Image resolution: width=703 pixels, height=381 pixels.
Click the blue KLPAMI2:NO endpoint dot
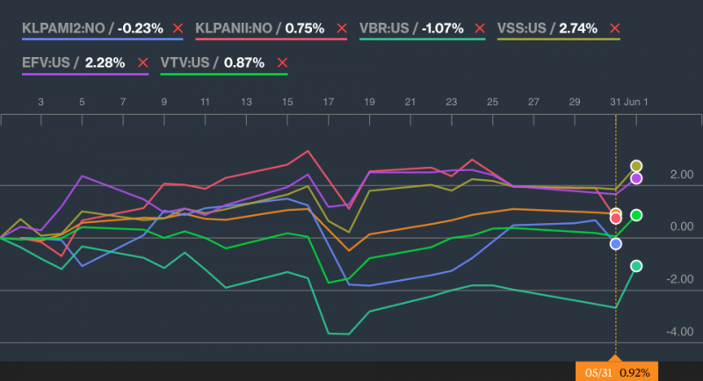[x=616, y=244]
